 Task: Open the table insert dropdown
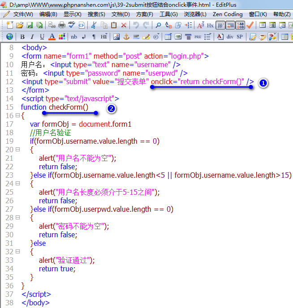coord(168,37)
